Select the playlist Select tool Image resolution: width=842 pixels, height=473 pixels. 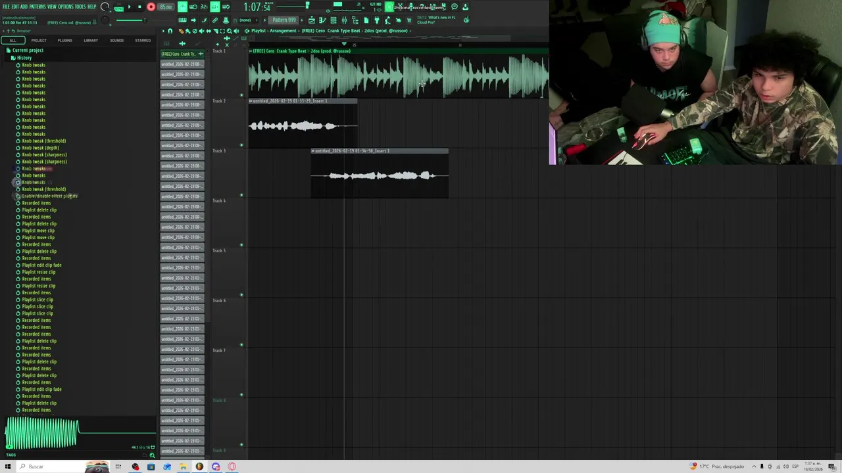[x=222, y=31]
